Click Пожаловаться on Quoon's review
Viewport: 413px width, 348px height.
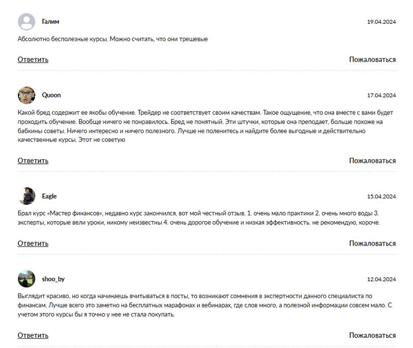pos(372,161)
